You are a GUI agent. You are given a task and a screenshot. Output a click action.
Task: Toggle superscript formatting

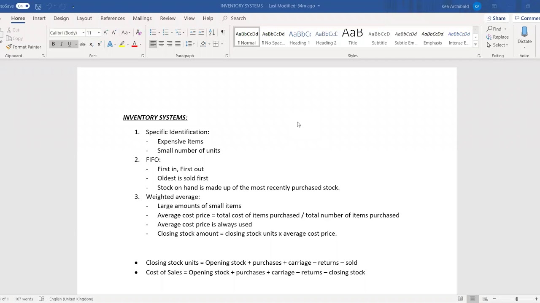click(100, 44)
